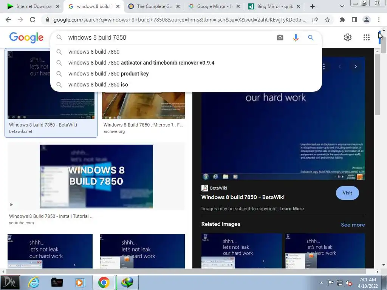Open Google quick settings gear
This screenshot has width=387, height=290.
point(348,37)
